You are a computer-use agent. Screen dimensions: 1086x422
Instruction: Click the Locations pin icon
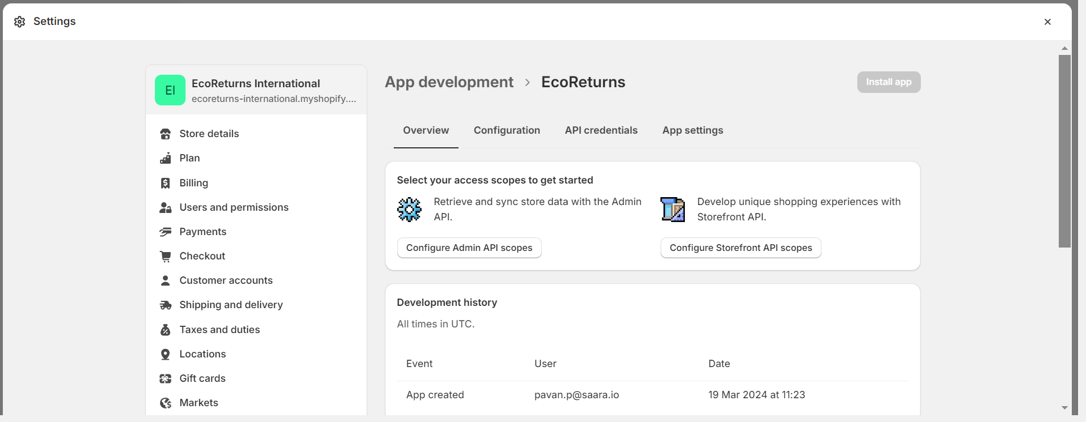click(166, 354)
